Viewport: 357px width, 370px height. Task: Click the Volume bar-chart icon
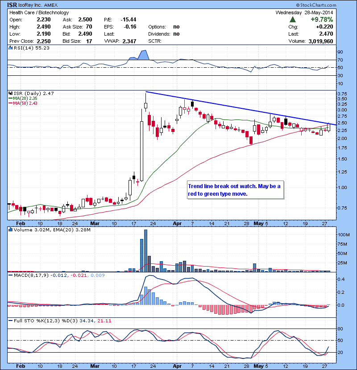(10, 230)
